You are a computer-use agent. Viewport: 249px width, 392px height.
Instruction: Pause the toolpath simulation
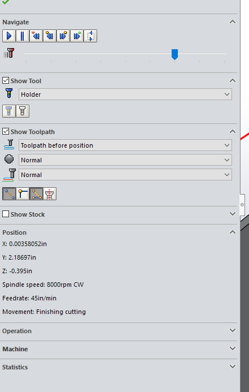(23, 36)
